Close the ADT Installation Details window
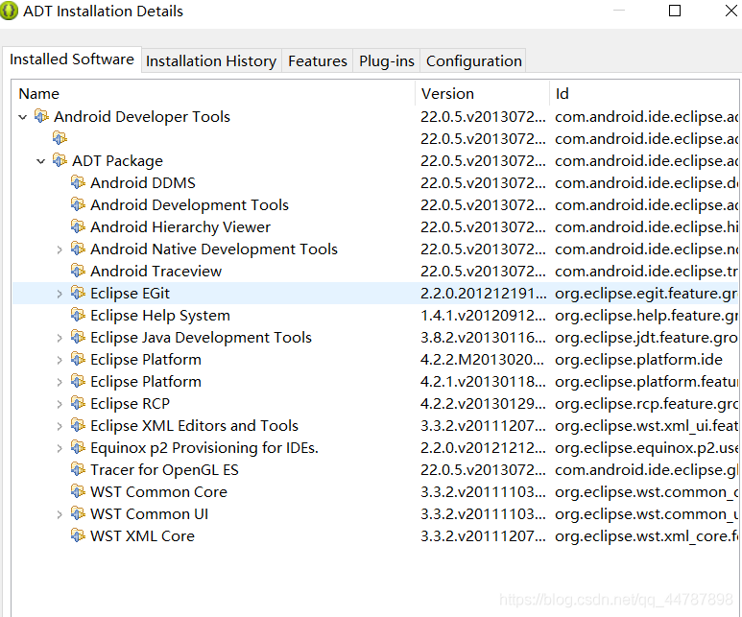Image resolution: width=742 pixels, height=617 pixels. coord(731,11)
